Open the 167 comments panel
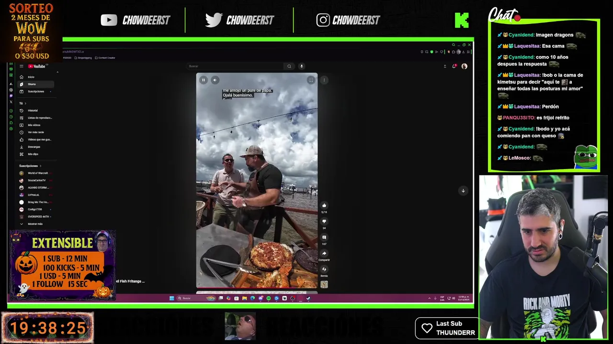 click(x=324, y=237)
